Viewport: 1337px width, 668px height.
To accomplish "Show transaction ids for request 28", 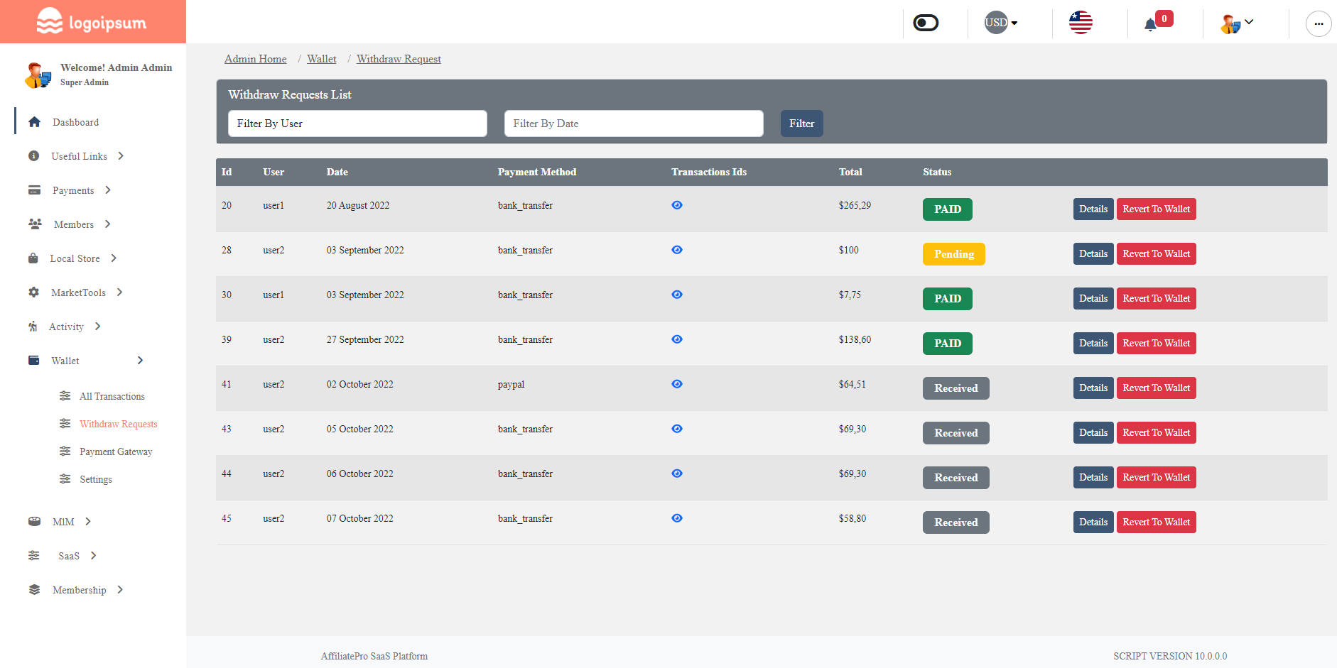I will pyautogui.click(x=676, y=250).
